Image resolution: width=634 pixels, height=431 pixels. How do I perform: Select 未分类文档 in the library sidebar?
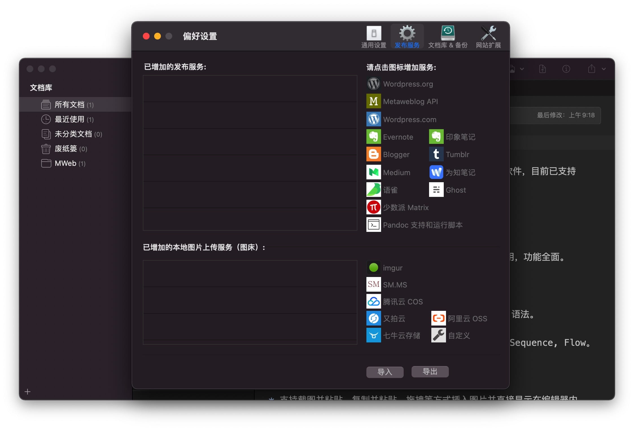pos(75,134)
